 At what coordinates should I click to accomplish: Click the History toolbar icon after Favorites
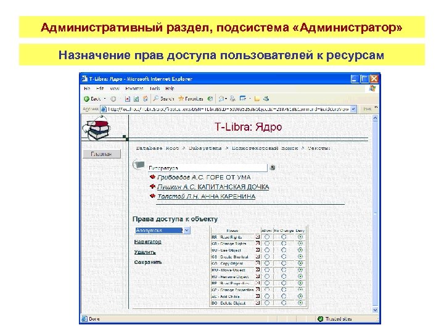click(210, 99)
